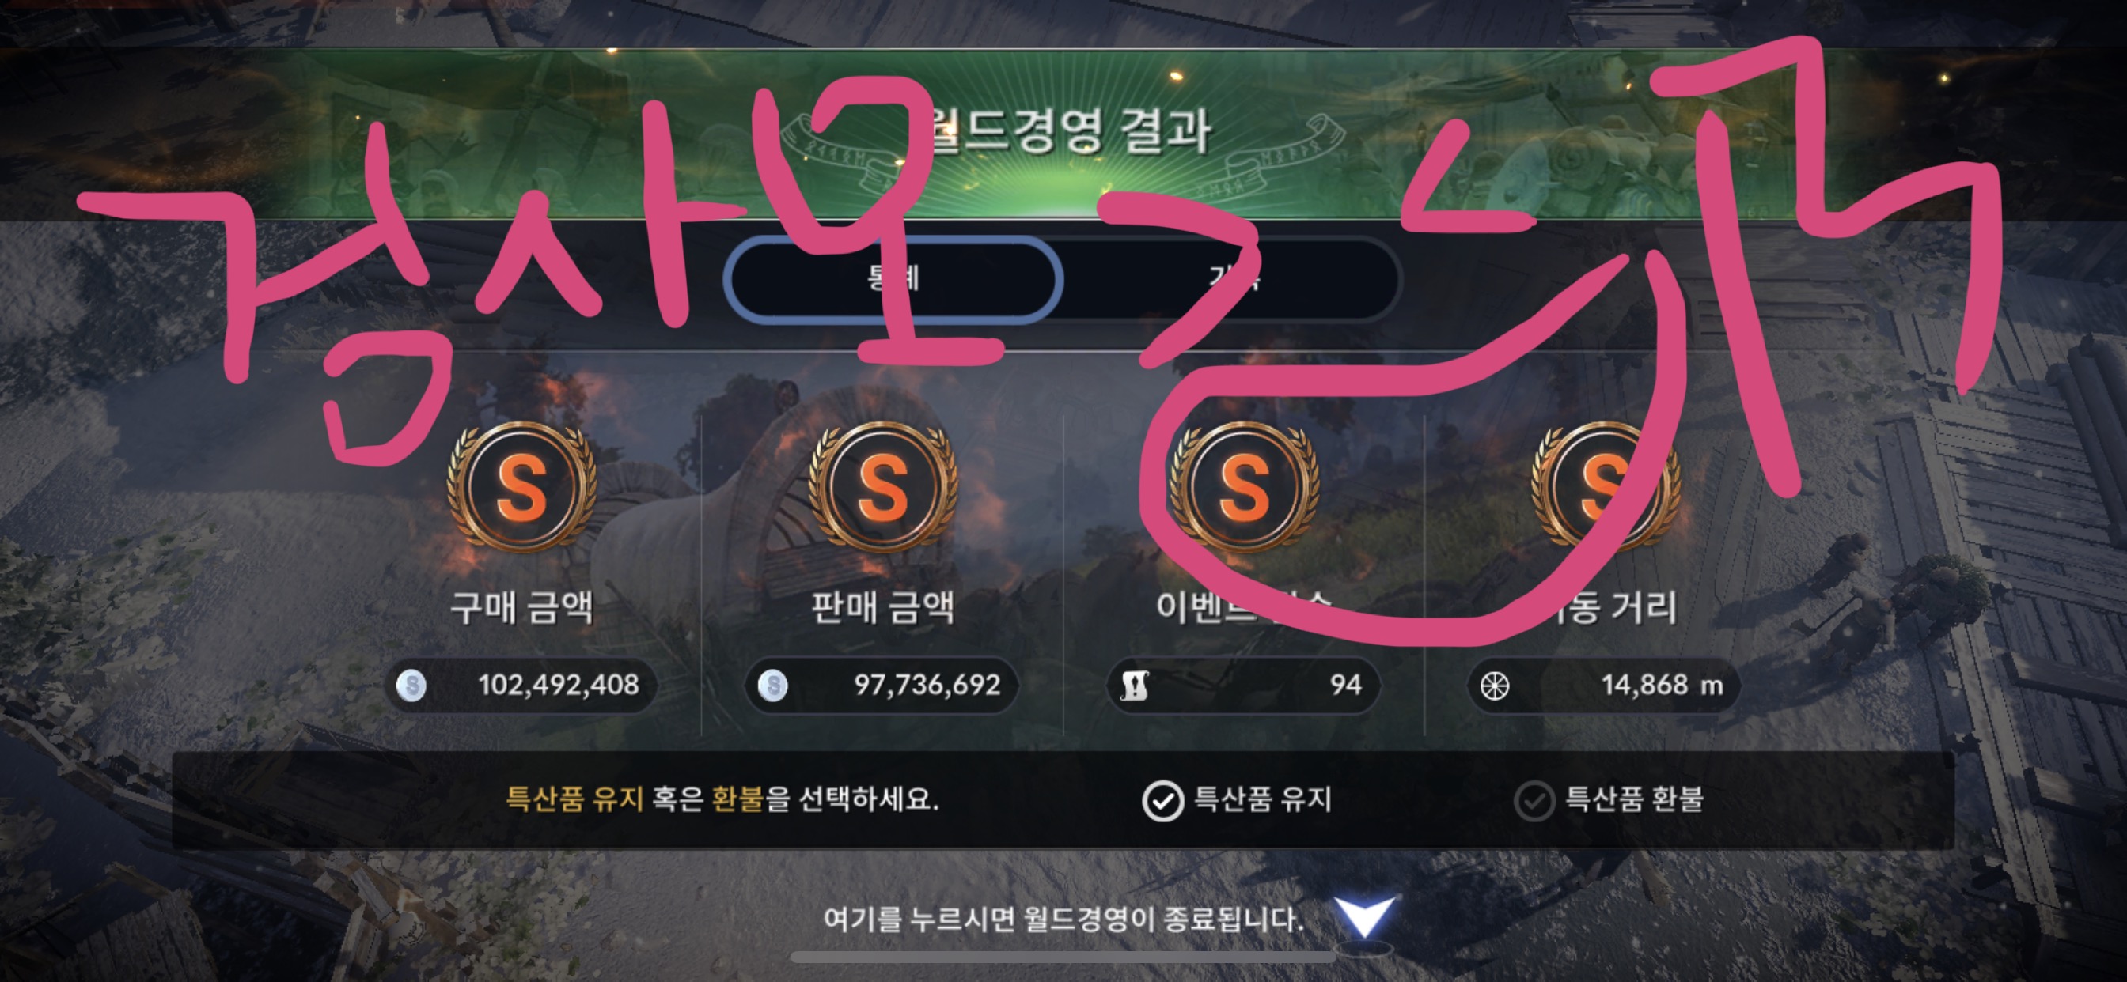Image resolution: width=2127 pixels, height=982 pixels.
Task: Select the 특산품 유지 option
Action: 1237,799
